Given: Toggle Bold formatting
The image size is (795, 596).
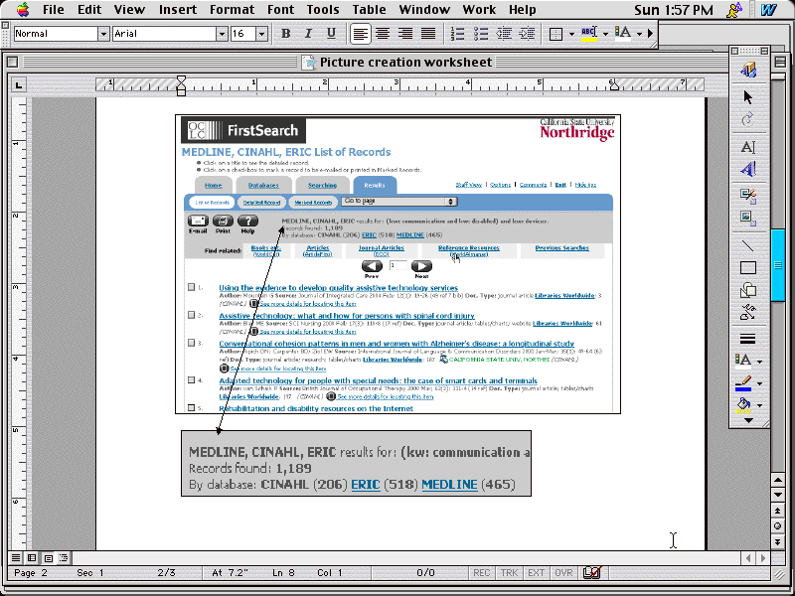Looking at the screenshot, I should point(286,34).
